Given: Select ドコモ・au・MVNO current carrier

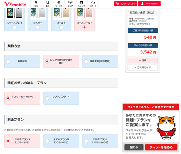Looking at the screenshot, I should pos(22,98).
